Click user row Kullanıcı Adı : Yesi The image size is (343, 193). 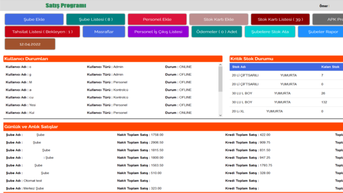pos(111,105)
